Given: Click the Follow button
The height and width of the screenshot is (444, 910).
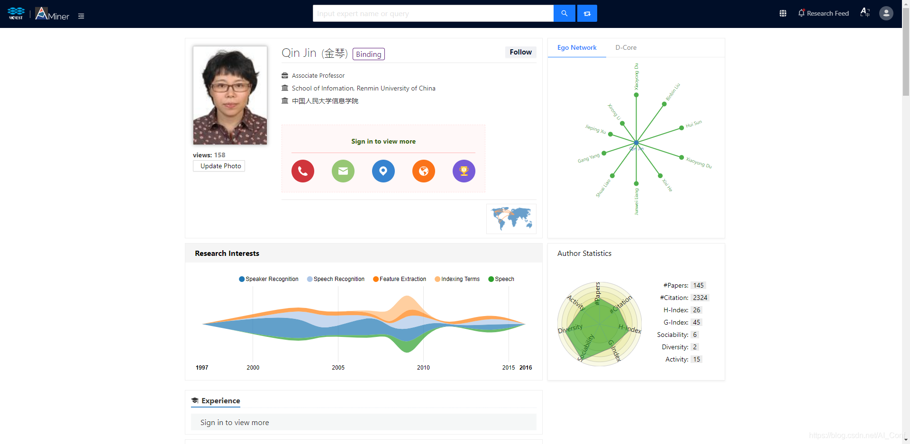Looking at the screenshot, I should point(520,52).
